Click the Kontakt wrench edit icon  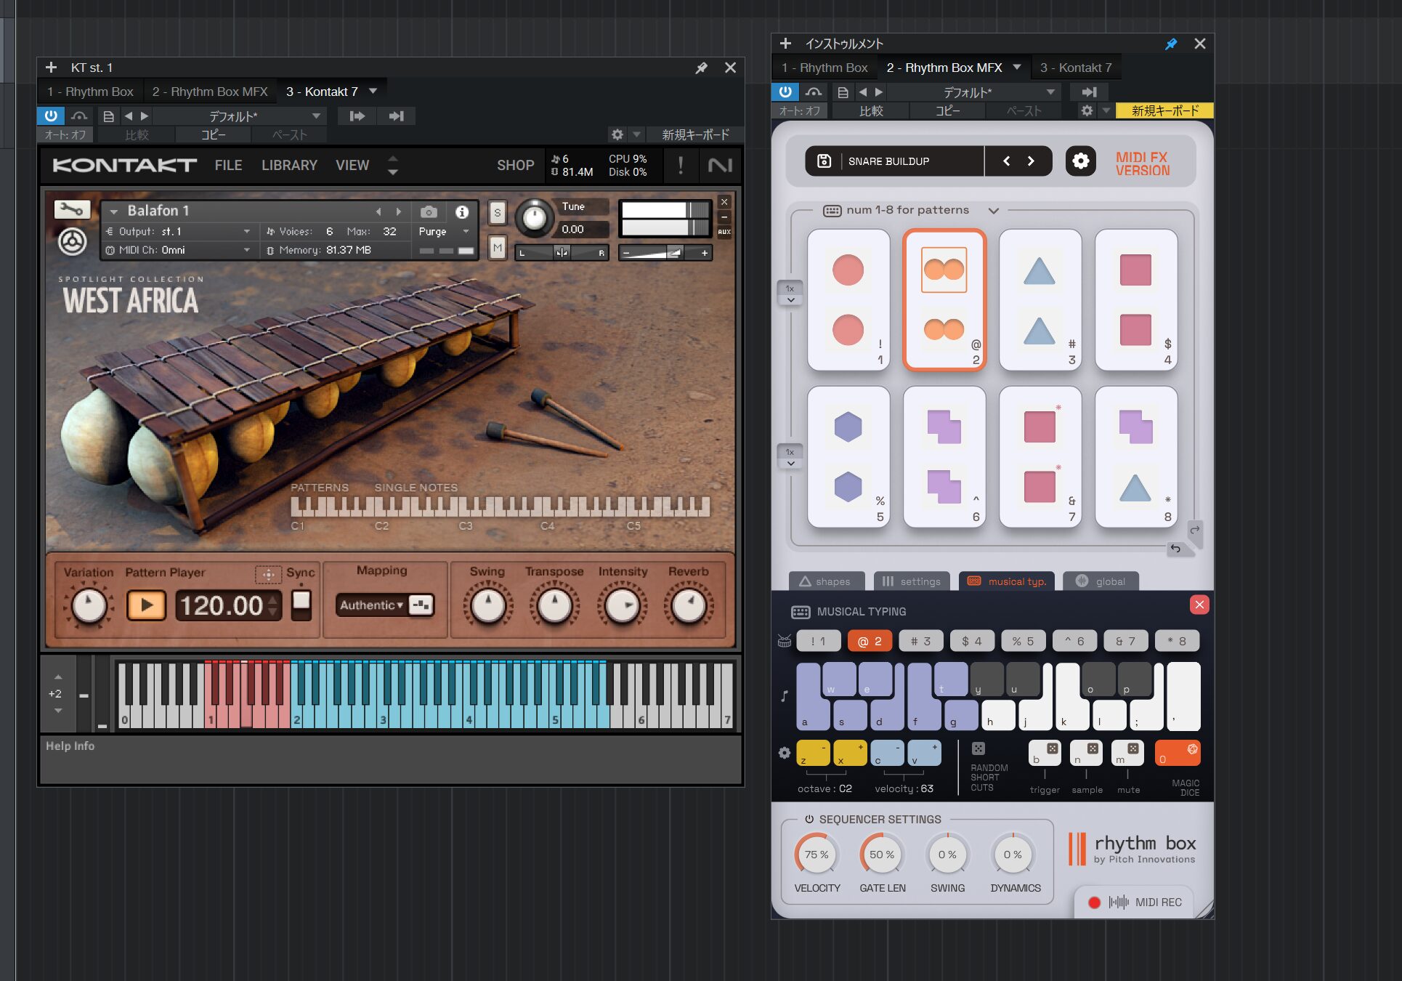tap(72, 210)
